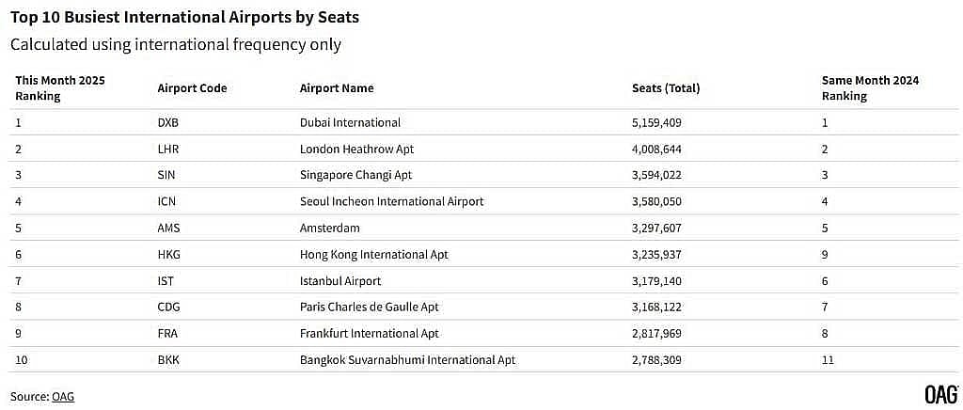This screenshot has height=410, width=963.
Task: Click the Same Month 2024 Ranking header
Action: tap(870, 88)
